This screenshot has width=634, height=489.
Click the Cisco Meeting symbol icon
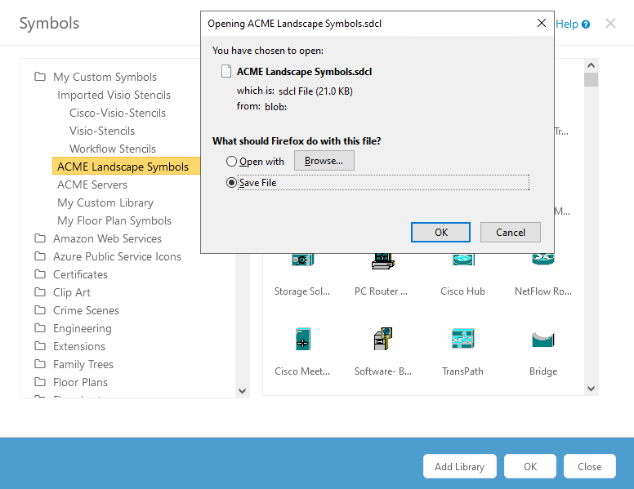(x=302, y=339)
